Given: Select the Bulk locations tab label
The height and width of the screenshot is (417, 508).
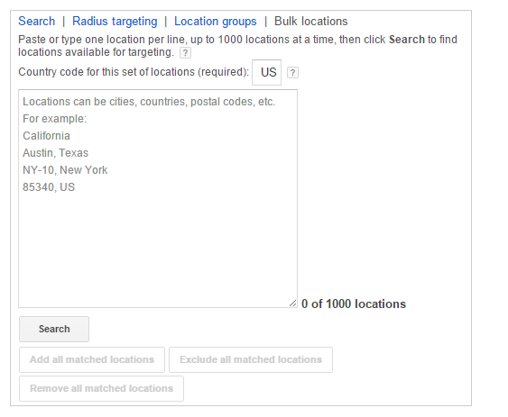Looking at the screenshot, I should (311, 22).
